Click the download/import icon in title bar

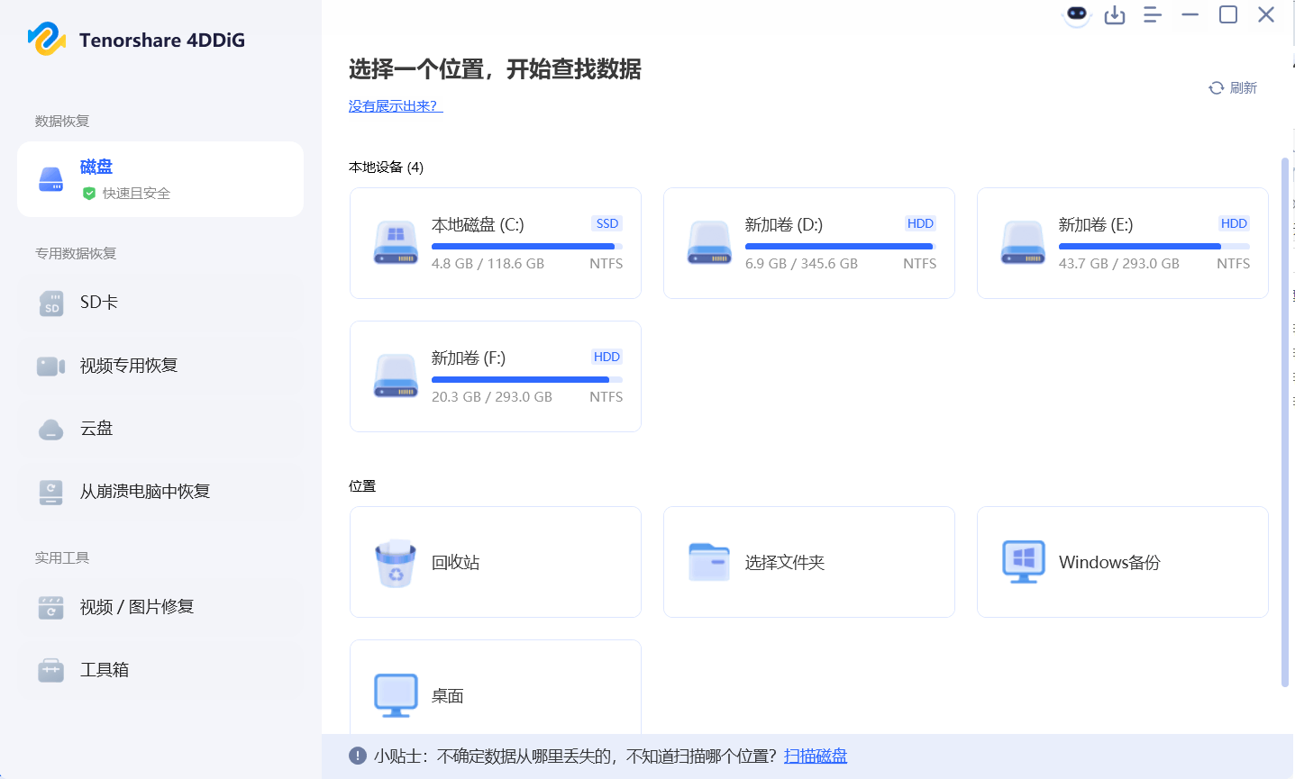pyautogui.click(x=1115, y=14)
